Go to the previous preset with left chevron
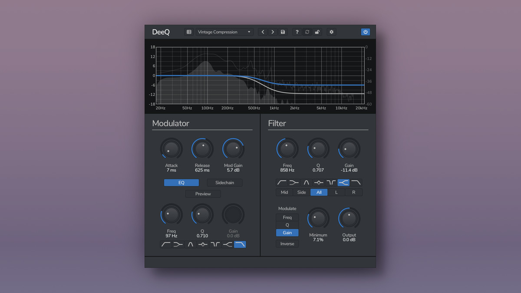 pyautogui.click(x=263, y=32)
